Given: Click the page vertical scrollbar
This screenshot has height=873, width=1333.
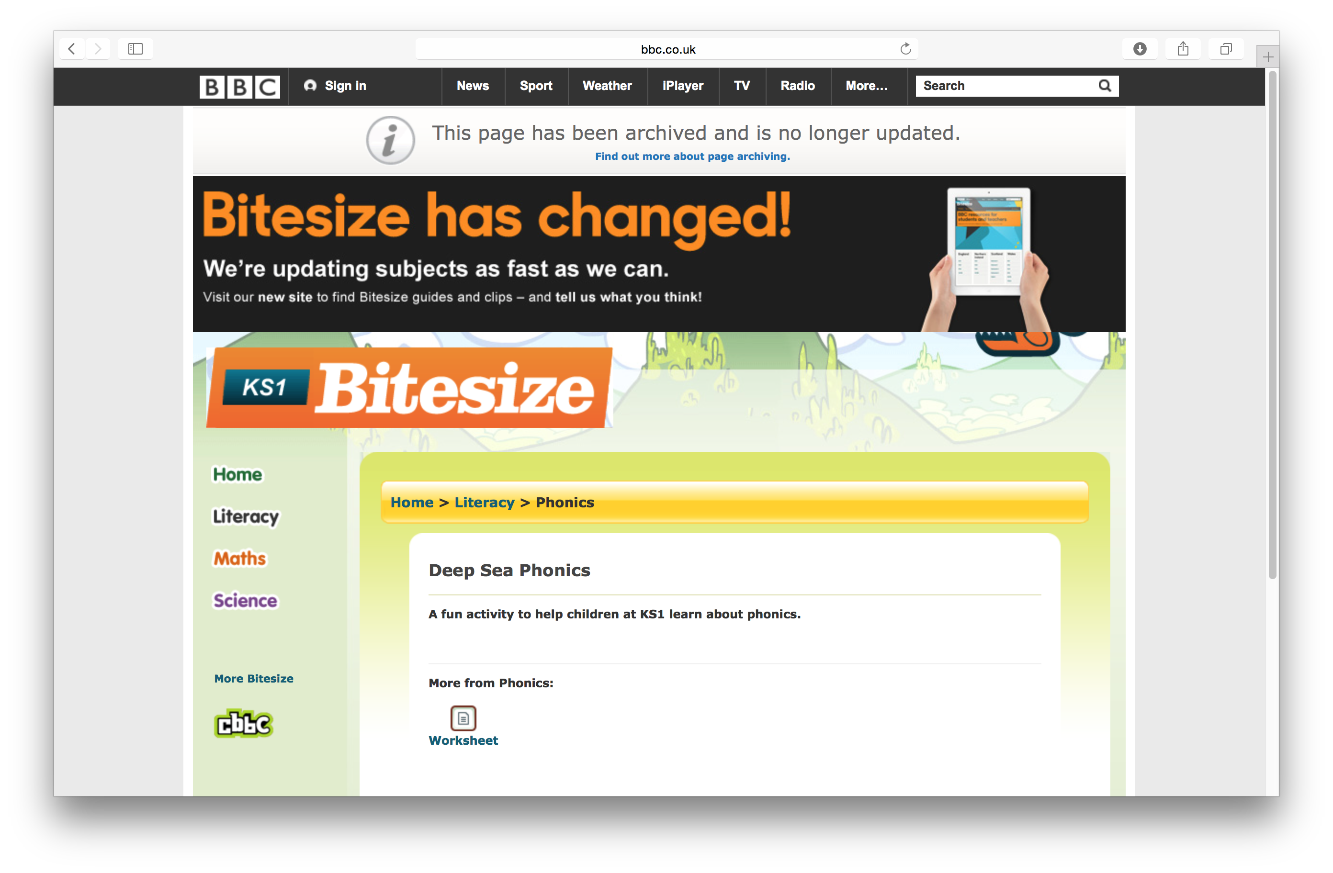Looking at the screenshot, I should pyautogui.click(x=1273, y=325).
